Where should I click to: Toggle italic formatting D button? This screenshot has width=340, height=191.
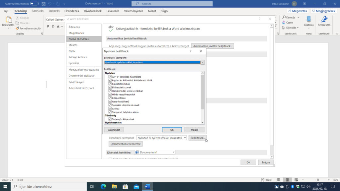pyautogui.click(x=53, y=27)
